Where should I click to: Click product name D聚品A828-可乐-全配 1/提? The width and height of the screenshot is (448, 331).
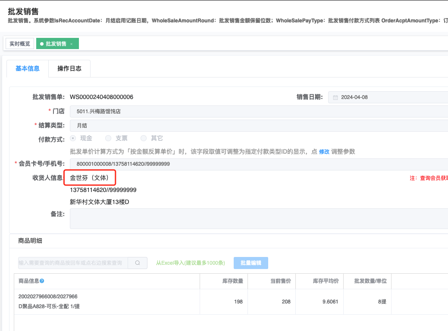click(x=49, y=306)
